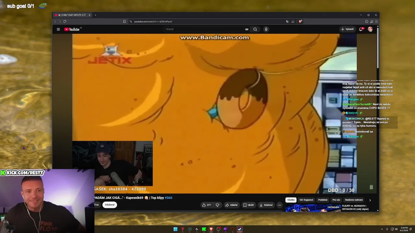Save the video with Uložiť

(249, 205)
